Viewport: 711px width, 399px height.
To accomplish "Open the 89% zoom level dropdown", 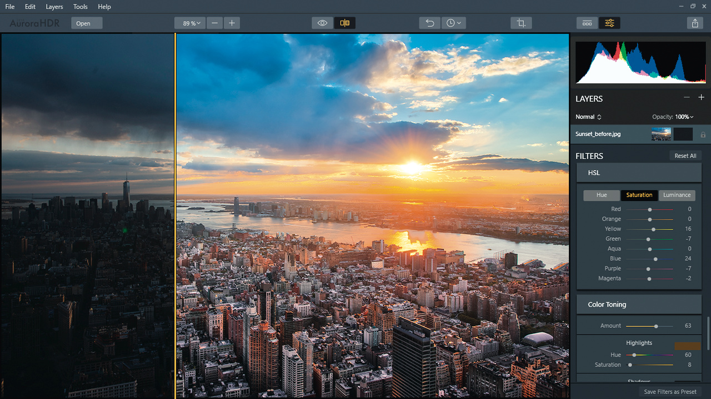I will pos(189,23).
